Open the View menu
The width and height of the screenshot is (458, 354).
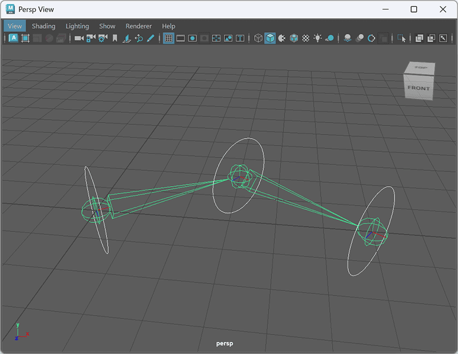pyautogui.click(x=15, y=26)
